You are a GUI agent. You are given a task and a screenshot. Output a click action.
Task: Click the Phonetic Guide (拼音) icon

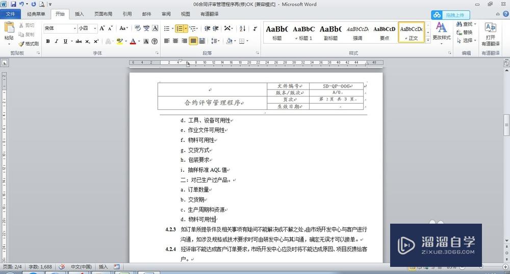pyautogui.click(x=146, y=28)
